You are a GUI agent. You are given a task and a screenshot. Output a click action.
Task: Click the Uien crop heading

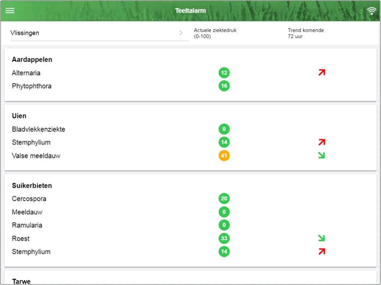click(x=19, y=116)
